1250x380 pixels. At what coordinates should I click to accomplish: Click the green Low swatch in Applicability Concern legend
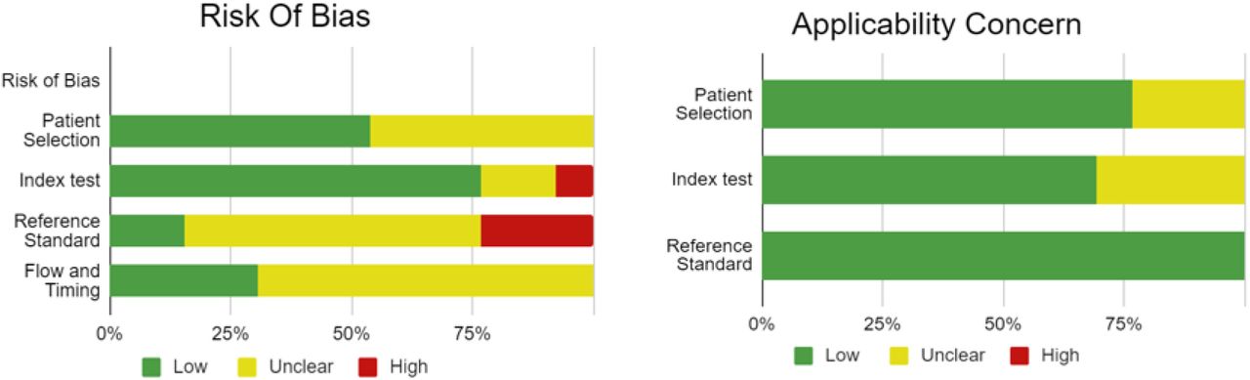pos(803,355)
